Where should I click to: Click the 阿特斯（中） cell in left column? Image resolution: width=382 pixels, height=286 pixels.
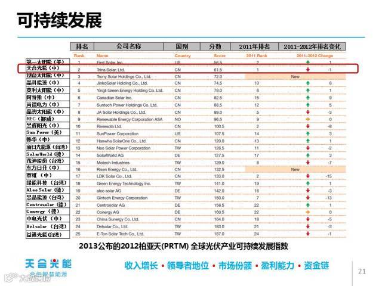click(x=48, y=97)
